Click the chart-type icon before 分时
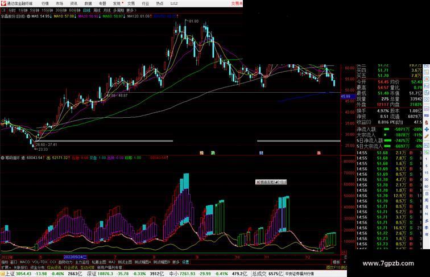Viewport: 430px width, 277px height. tap(3, 10)
